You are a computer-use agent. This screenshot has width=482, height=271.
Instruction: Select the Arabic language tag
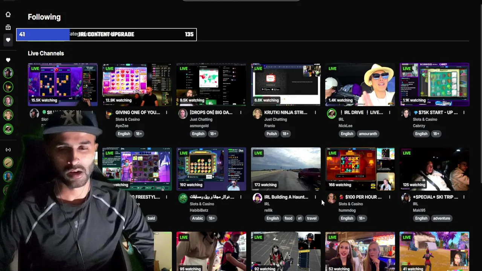click(197, 218)
